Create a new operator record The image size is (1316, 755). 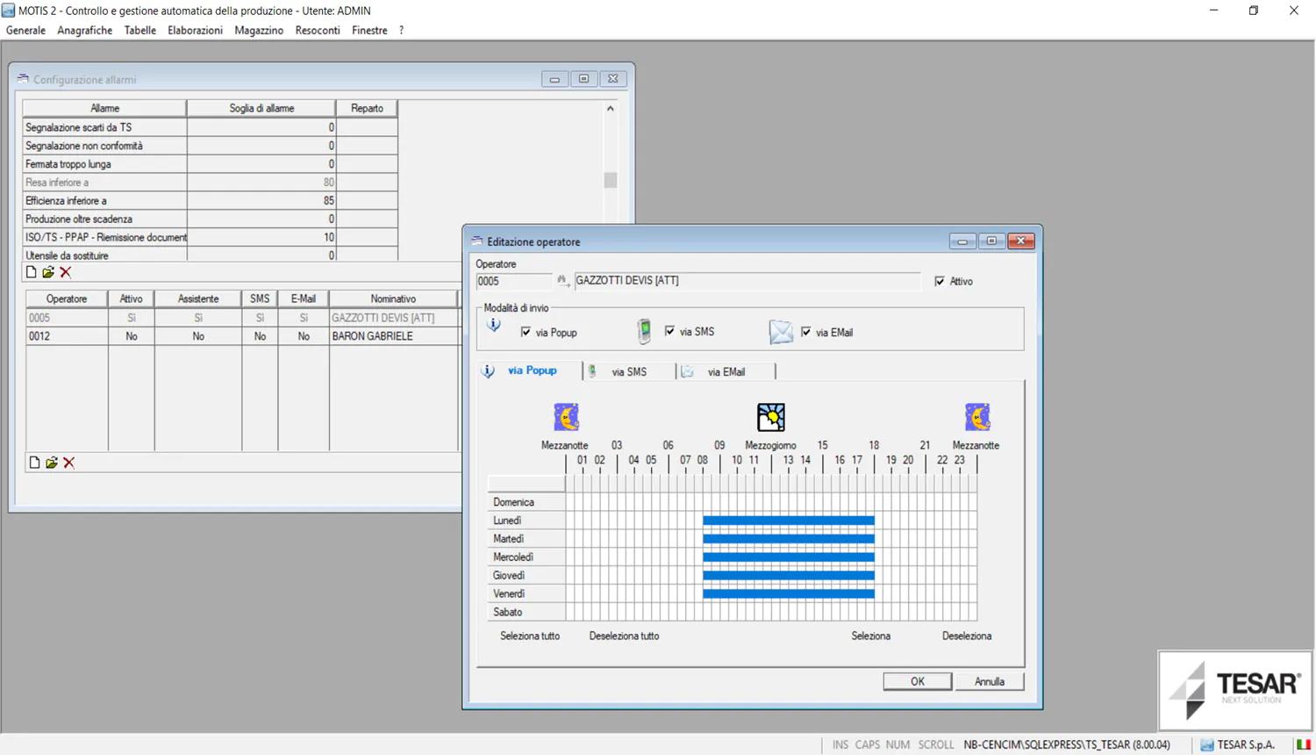[35, 462]
